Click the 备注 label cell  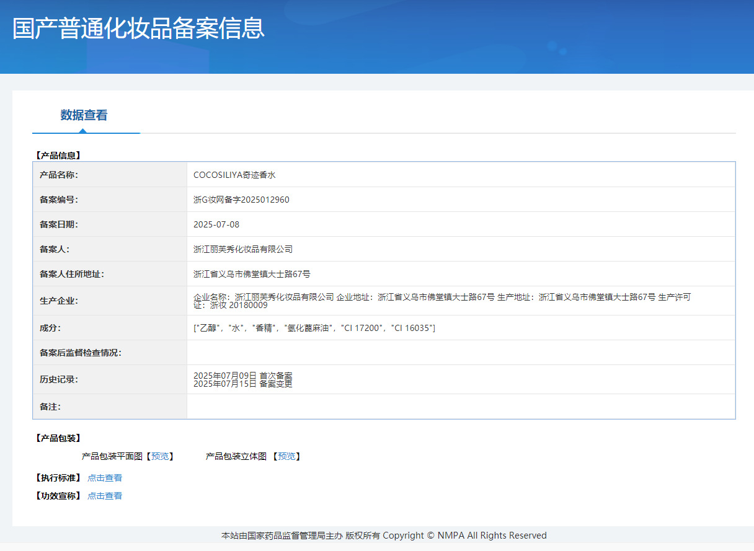point(110,407)
